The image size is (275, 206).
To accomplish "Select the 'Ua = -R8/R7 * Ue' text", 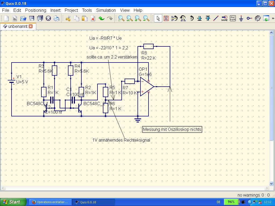I will [105, 38].
